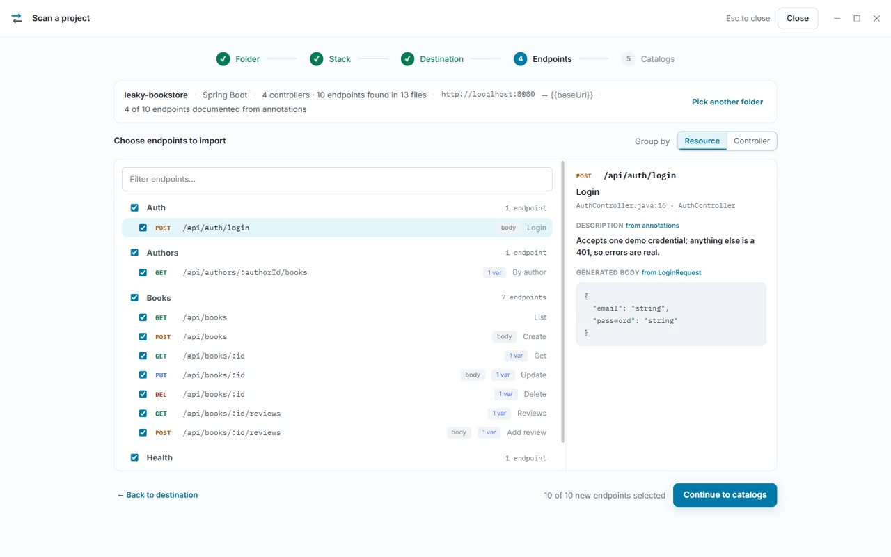Viewport: 891px width, 557px height.
Task: Click Continue to catalogs button
Action: [725, 495]
